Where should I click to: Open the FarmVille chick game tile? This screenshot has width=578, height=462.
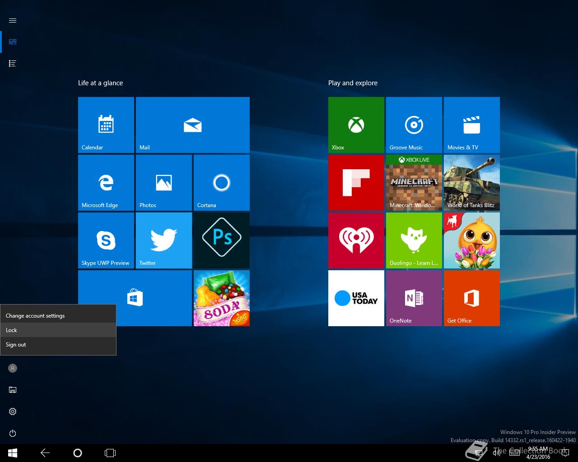click(472, 240)
